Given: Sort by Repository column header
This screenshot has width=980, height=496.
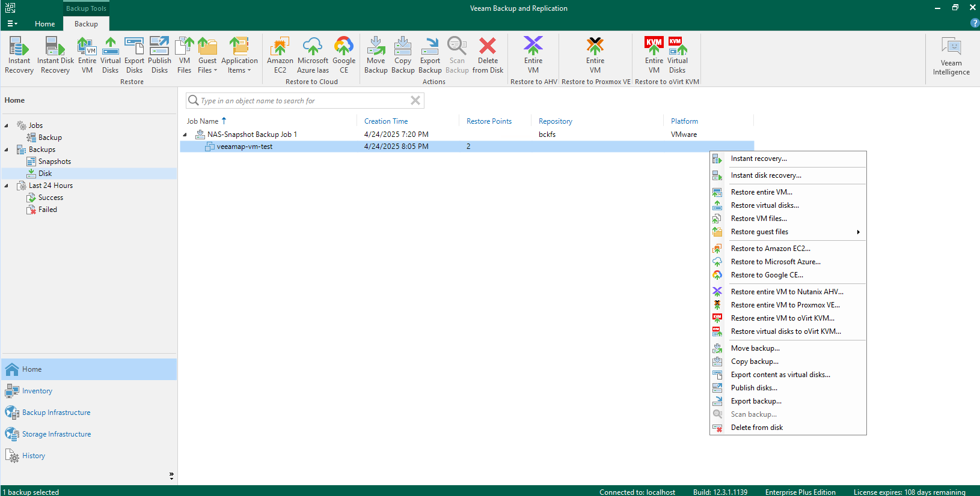Looking at the screenshot, I should point(555,121).
